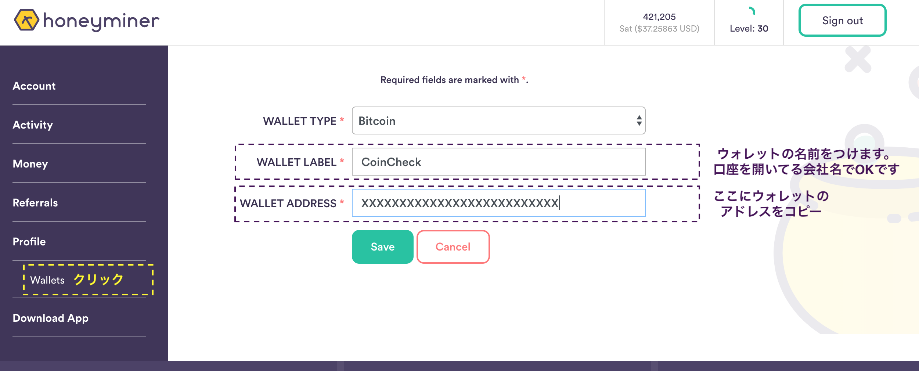Sign out of the account

pyautogui.click(x=842, y=21)
